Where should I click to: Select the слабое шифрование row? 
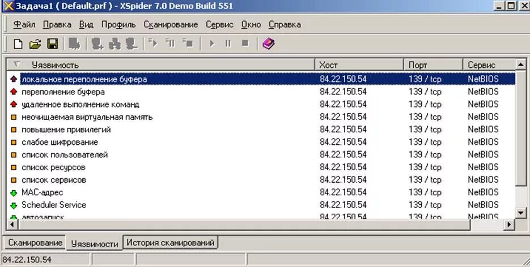[x=261, y=142]
